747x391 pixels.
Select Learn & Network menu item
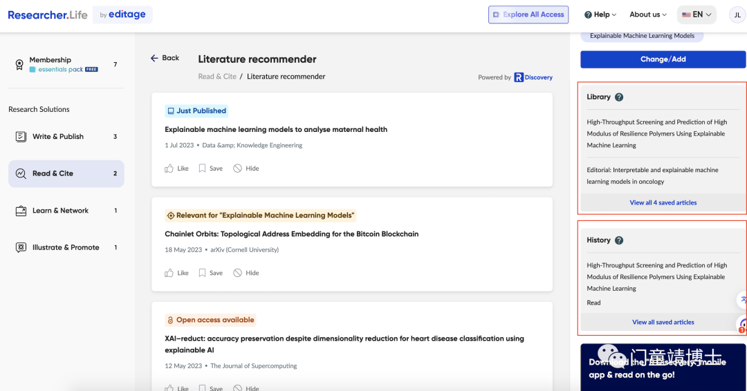coord(66,211)
